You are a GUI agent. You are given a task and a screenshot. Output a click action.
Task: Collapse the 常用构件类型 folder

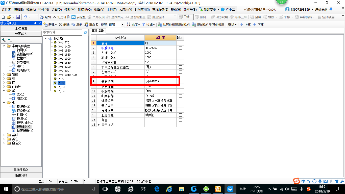click(4, 46)
